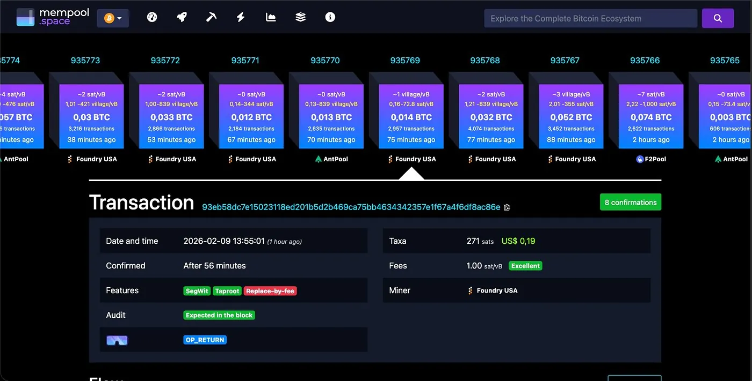Select the rocket acceleration icon
This screenshot has height=381, width=752.
[x=182, y=17]
